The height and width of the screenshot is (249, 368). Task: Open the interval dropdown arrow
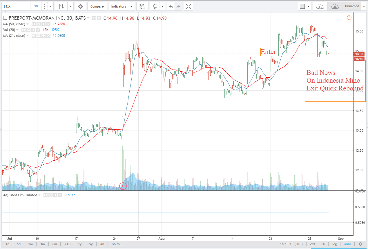point(50,6)
